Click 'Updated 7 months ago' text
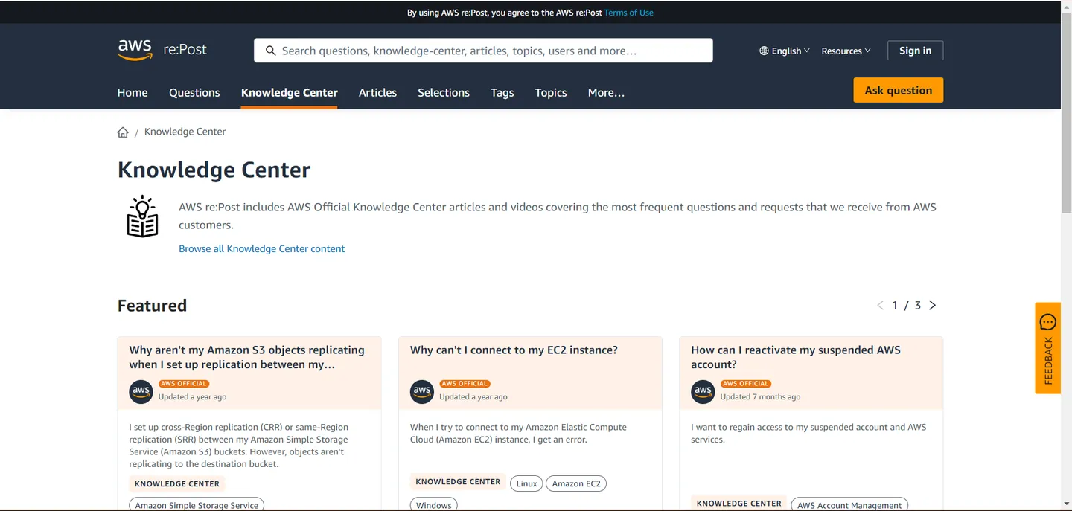 760,397
